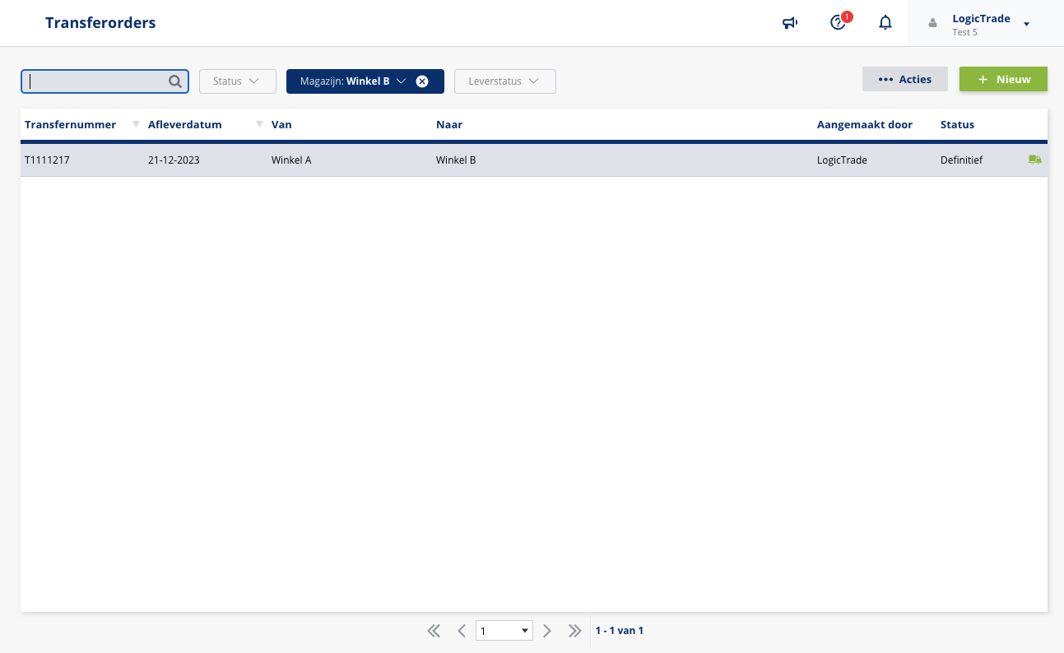The width and height of the screenshot is (1064, 653).
Task: Open the notifications bell
Action: (885, 23)
